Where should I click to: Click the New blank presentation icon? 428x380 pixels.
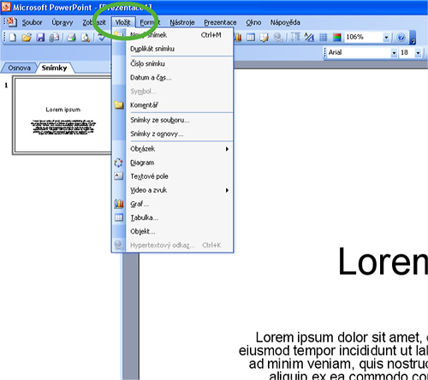coord(13,38)
